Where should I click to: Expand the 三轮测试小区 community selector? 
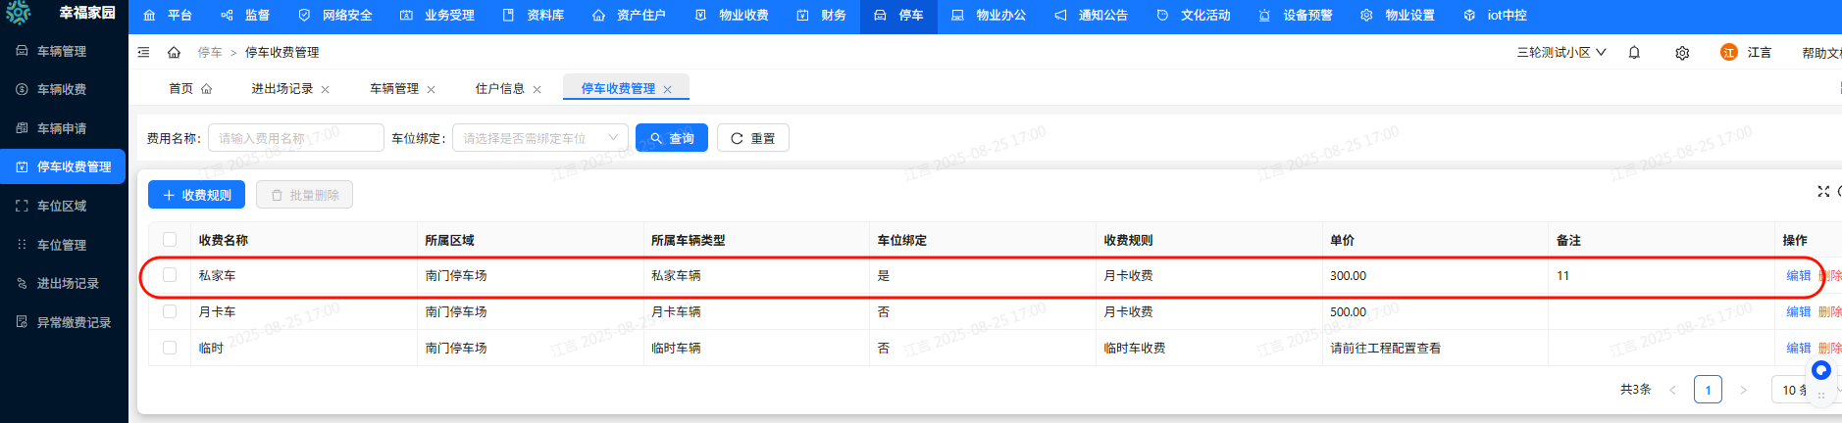point(1561,53)
